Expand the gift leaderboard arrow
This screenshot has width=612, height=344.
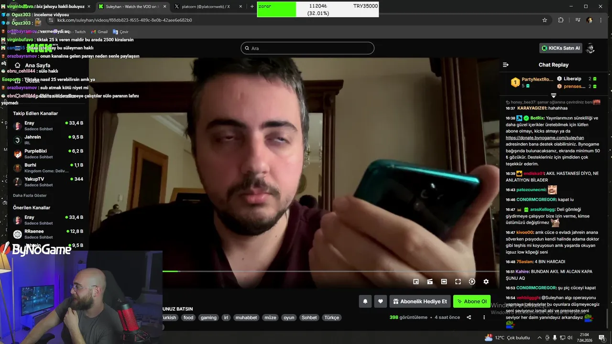click(554, 96)
